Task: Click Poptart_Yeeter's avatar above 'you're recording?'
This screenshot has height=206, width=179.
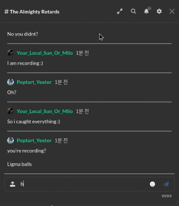Action: point(10,140)
